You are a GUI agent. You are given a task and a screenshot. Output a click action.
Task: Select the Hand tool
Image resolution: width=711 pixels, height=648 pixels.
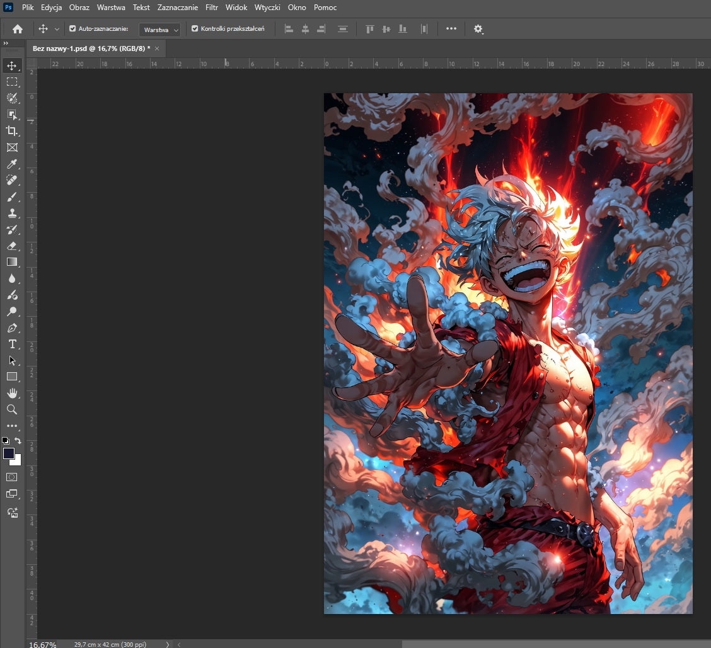coord(12,394)
